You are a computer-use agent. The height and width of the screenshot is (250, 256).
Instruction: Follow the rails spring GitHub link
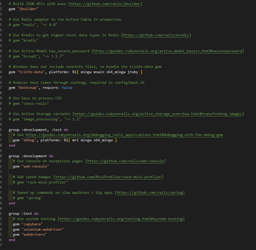150,192
